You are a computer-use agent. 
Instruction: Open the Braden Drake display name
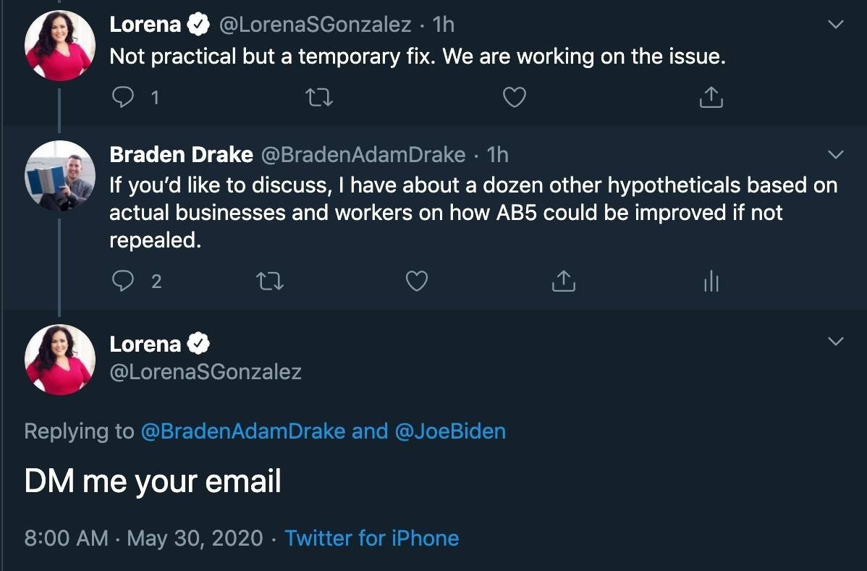(182, 155)
